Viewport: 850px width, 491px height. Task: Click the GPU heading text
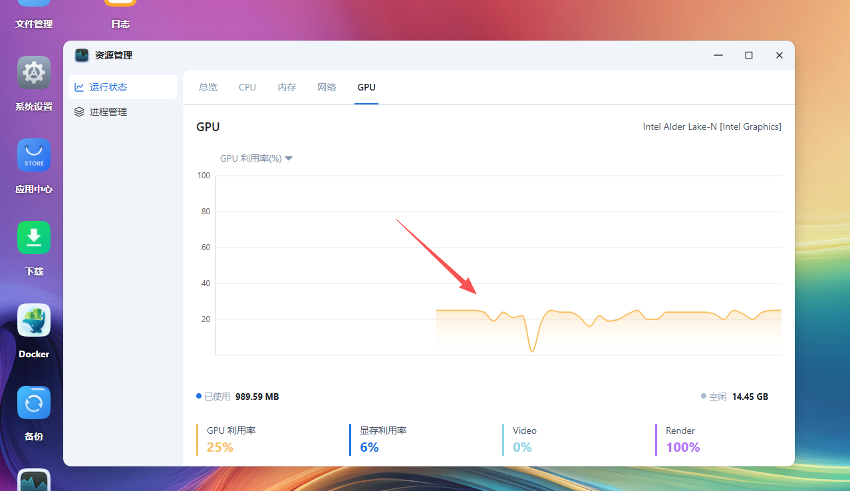click(208, 126)
